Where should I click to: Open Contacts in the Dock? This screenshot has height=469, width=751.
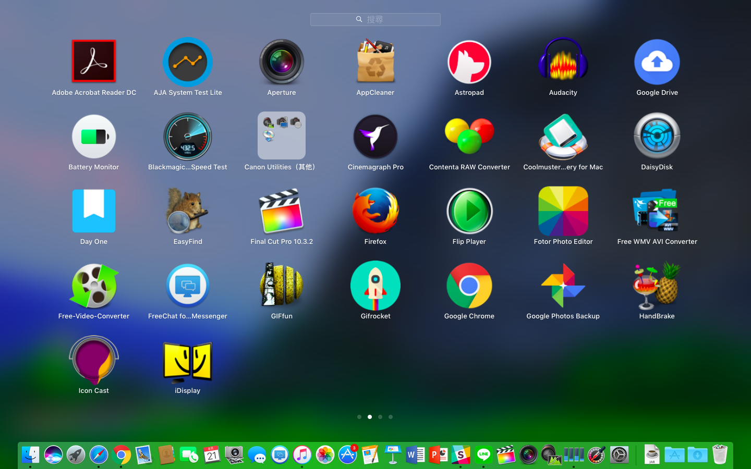pos(166,455)
